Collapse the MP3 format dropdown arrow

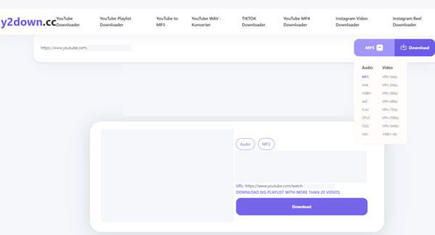[380, 48]
